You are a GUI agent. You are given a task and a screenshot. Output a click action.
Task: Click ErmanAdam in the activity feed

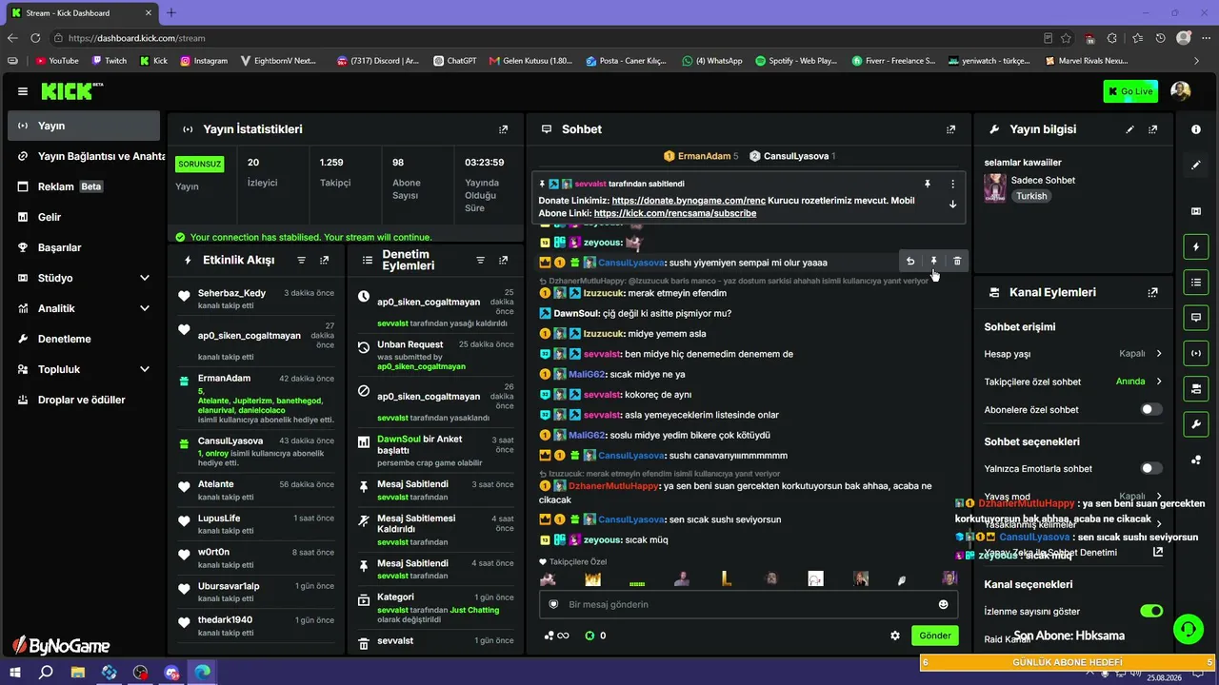point(224,378)
